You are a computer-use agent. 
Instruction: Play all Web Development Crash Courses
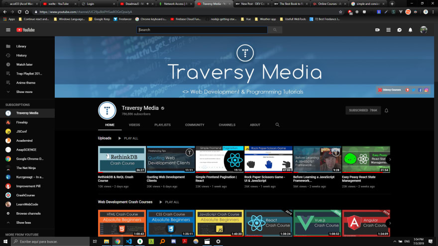pyautogui.click(x=169, y=202)
